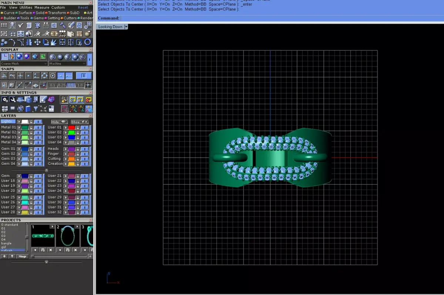This screenshot has height=295, width=444.
Task: Click the Mngr button in Projects
Action: pos(23,256)
